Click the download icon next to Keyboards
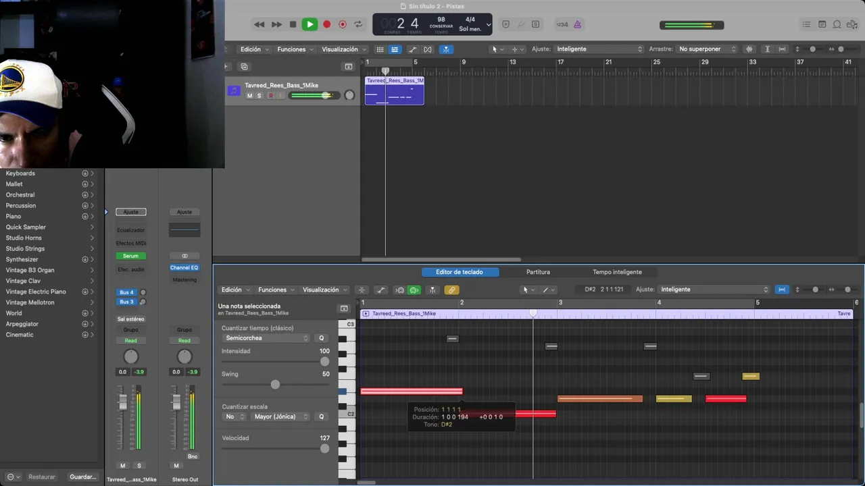The height and width of the screenshot is (486, 865). pos(85,173)
